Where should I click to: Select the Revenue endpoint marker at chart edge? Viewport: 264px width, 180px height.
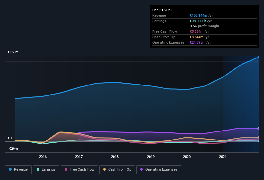pyautogui.click(x=258, y=57)
